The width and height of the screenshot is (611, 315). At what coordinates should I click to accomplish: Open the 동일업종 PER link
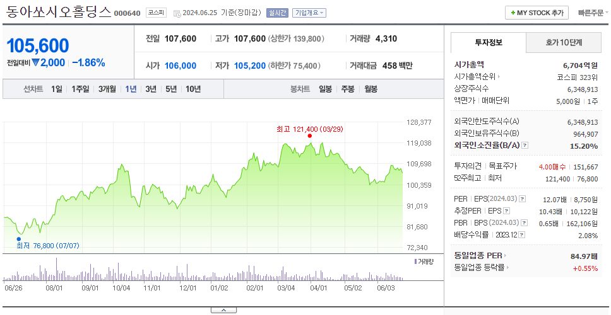pos(478,256)
